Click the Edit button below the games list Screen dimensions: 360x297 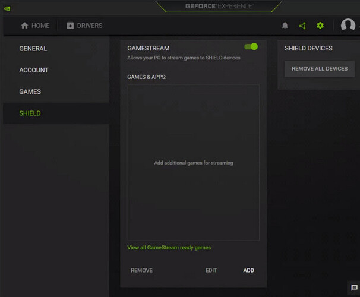pos(211,270)
